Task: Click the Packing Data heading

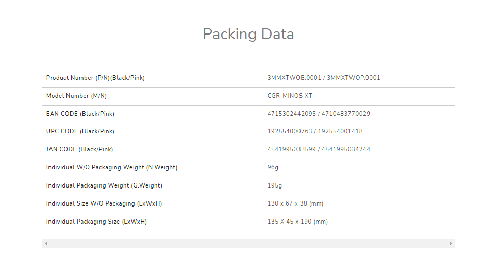Action: [x=248, y=34]
